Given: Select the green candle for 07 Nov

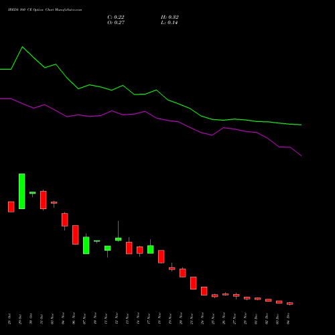Looking at the screenshot, I should 86,245.
